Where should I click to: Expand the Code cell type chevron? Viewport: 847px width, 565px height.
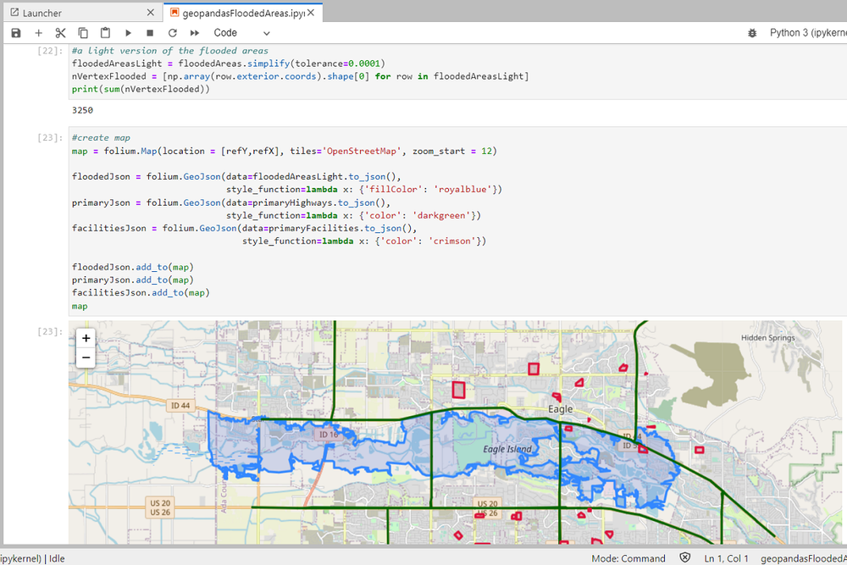[x=266, y=32]
